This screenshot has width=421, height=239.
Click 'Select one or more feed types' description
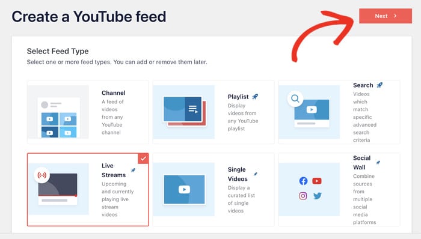pos(117,62)
